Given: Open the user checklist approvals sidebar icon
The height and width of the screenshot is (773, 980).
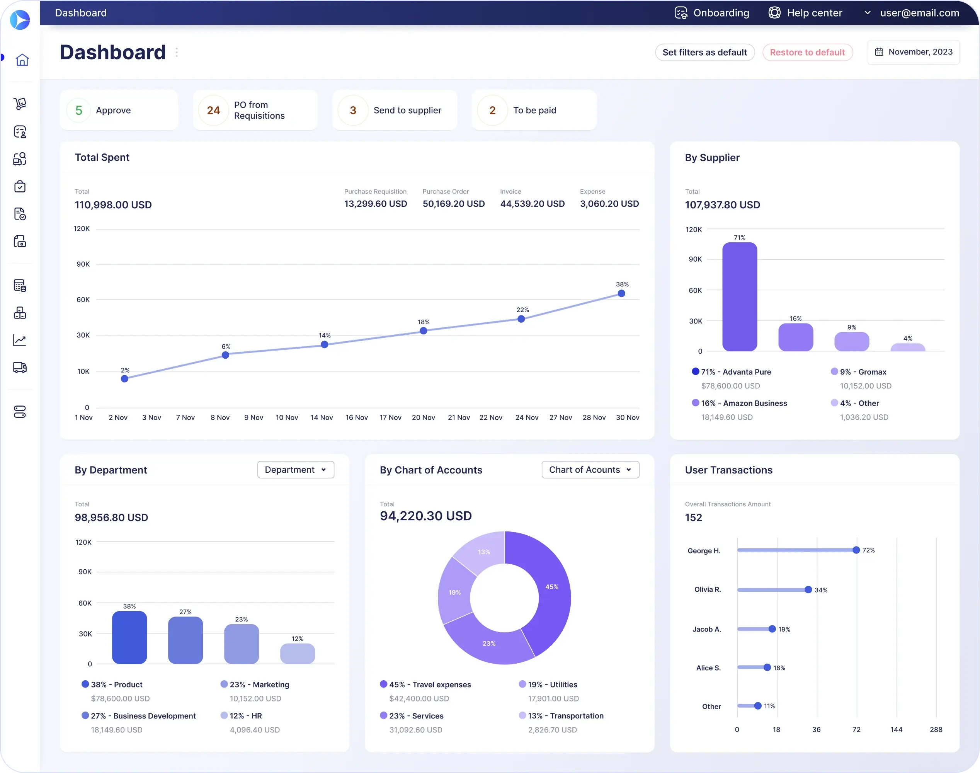Looking at the screenshot, I should tap(20, 132).
